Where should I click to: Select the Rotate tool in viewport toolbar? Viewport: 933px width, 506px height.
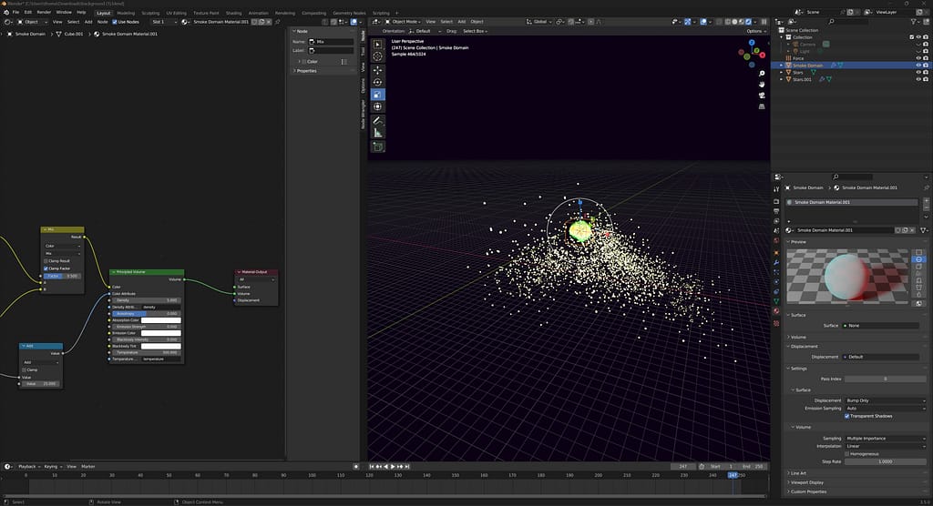pyautogui.click(x=378, y=82)
